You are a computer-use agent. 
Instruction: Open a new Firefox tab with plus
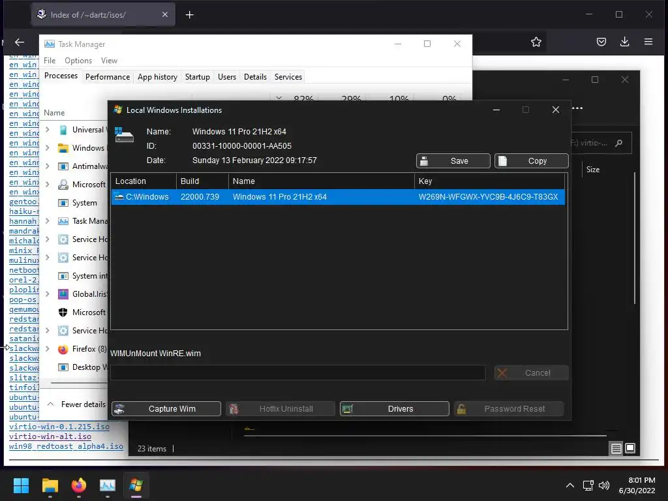pos(190,15)
